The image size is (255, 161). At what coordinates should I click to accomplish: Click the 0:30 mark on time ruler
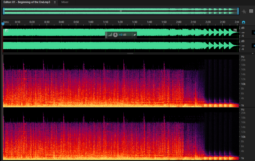(x=47, y=22)
